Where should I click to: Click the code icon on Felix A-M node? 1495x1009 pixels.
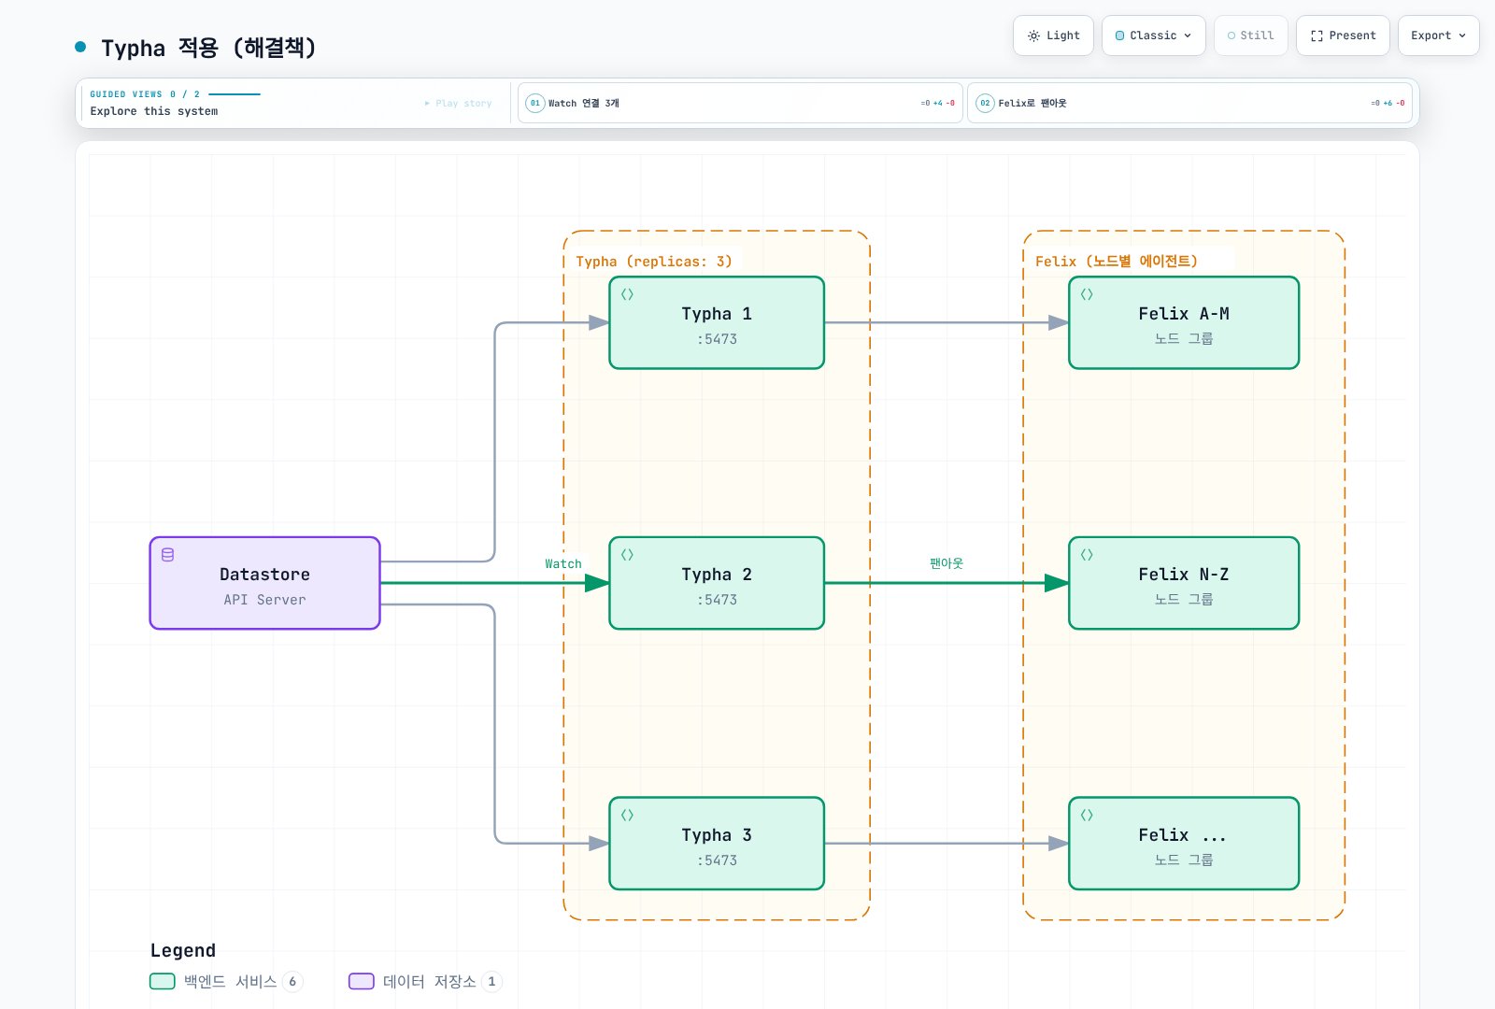tap(1087, 294)
